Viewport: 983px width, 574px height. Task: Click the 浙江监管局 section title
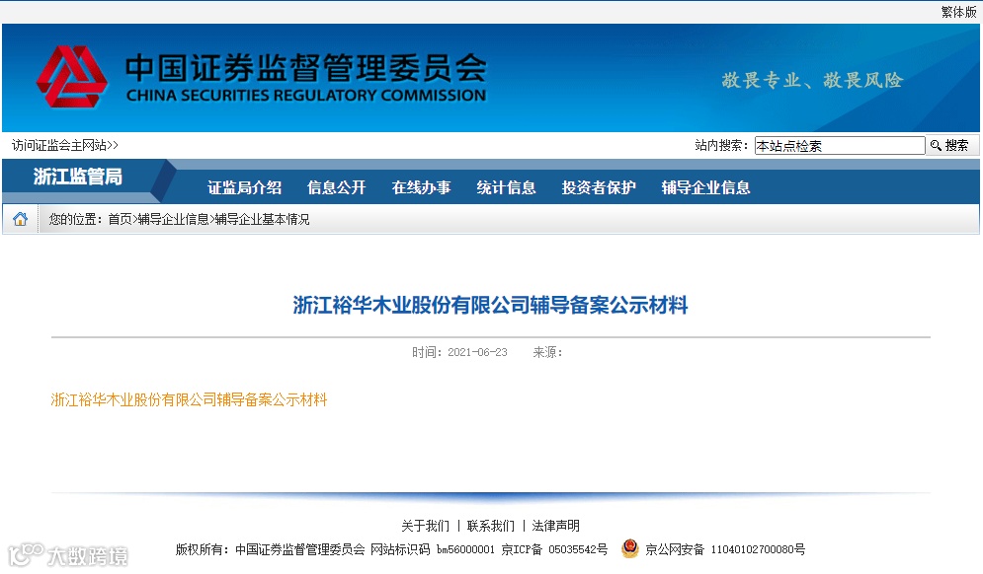78,178
